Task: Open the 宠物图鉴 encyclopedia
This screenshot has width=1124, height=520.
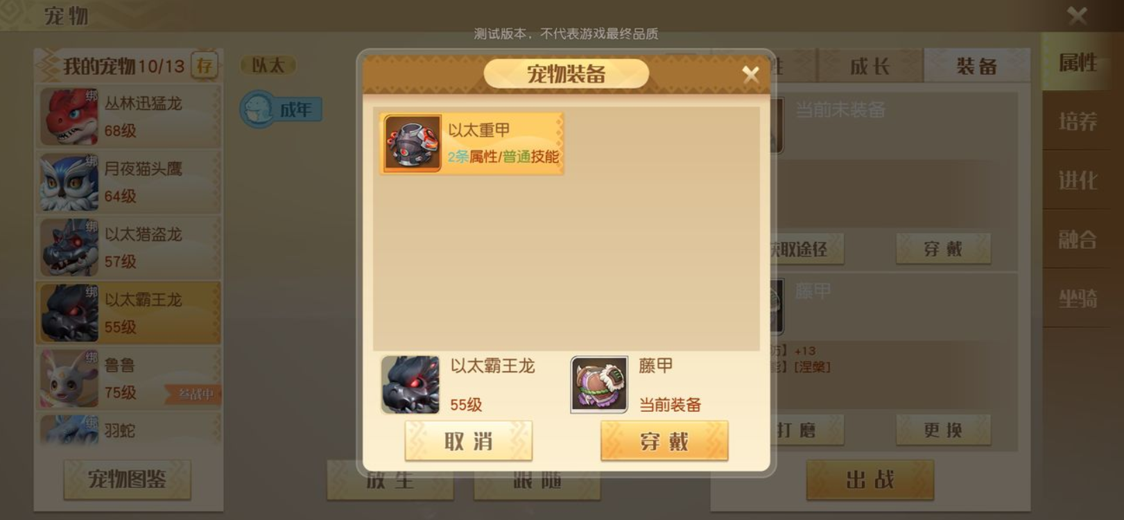Action: click(127, 479)
